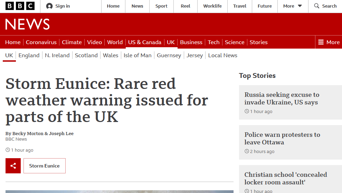This screenshot has width=342, height=193.
Task: Select Video news section
Action: coord(94,42)
